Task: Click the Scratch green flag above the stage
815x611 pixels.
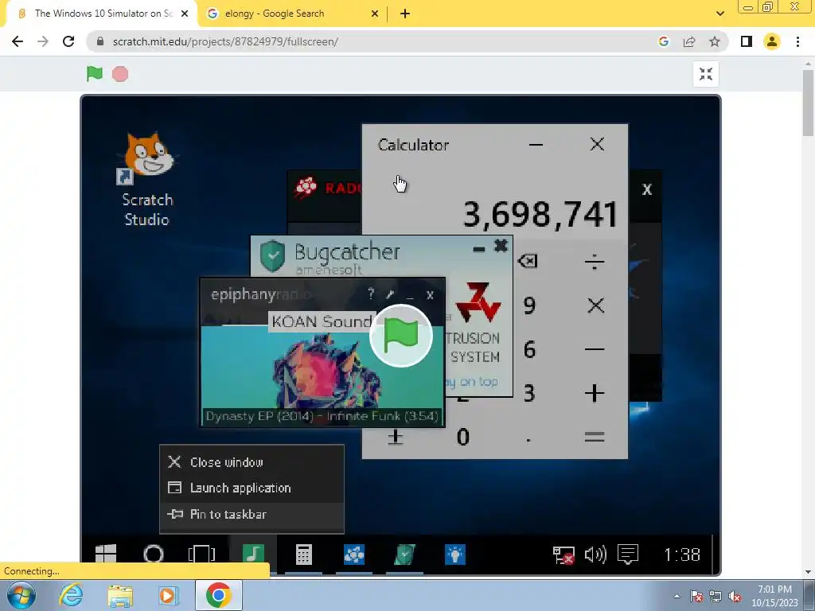Action: point(94,74)
